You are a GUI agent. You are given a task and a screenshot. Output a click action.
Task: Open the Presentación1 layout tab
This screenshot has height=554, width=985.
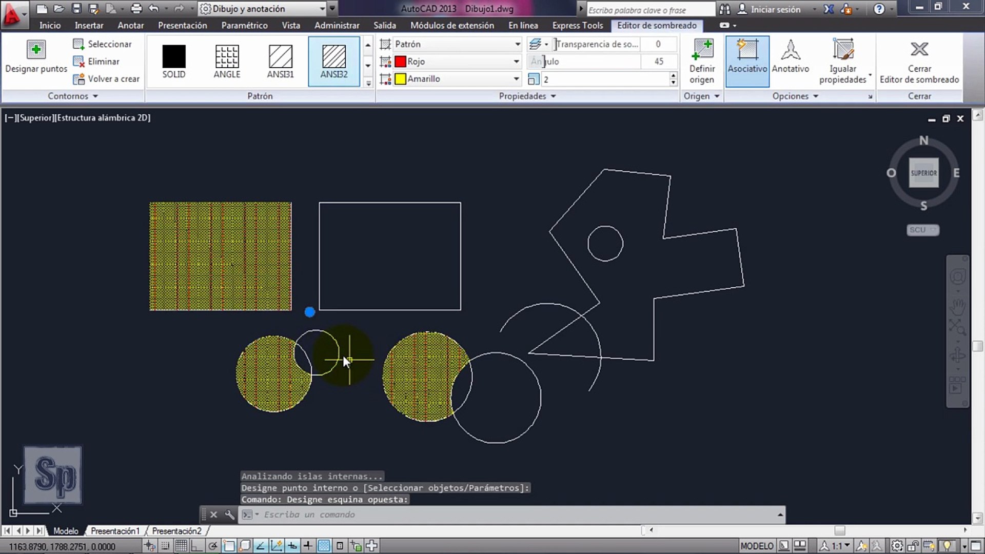coord(115,531)
